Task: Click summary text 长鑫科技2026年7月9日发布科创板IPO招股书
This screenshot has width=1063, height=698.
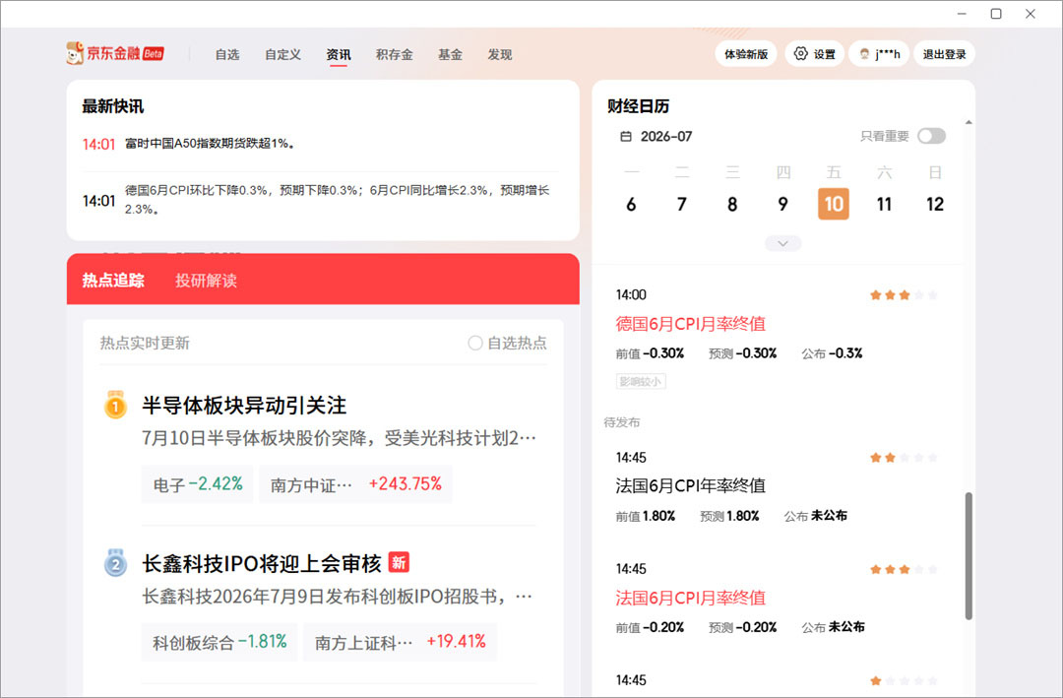Action: point(337,597)
